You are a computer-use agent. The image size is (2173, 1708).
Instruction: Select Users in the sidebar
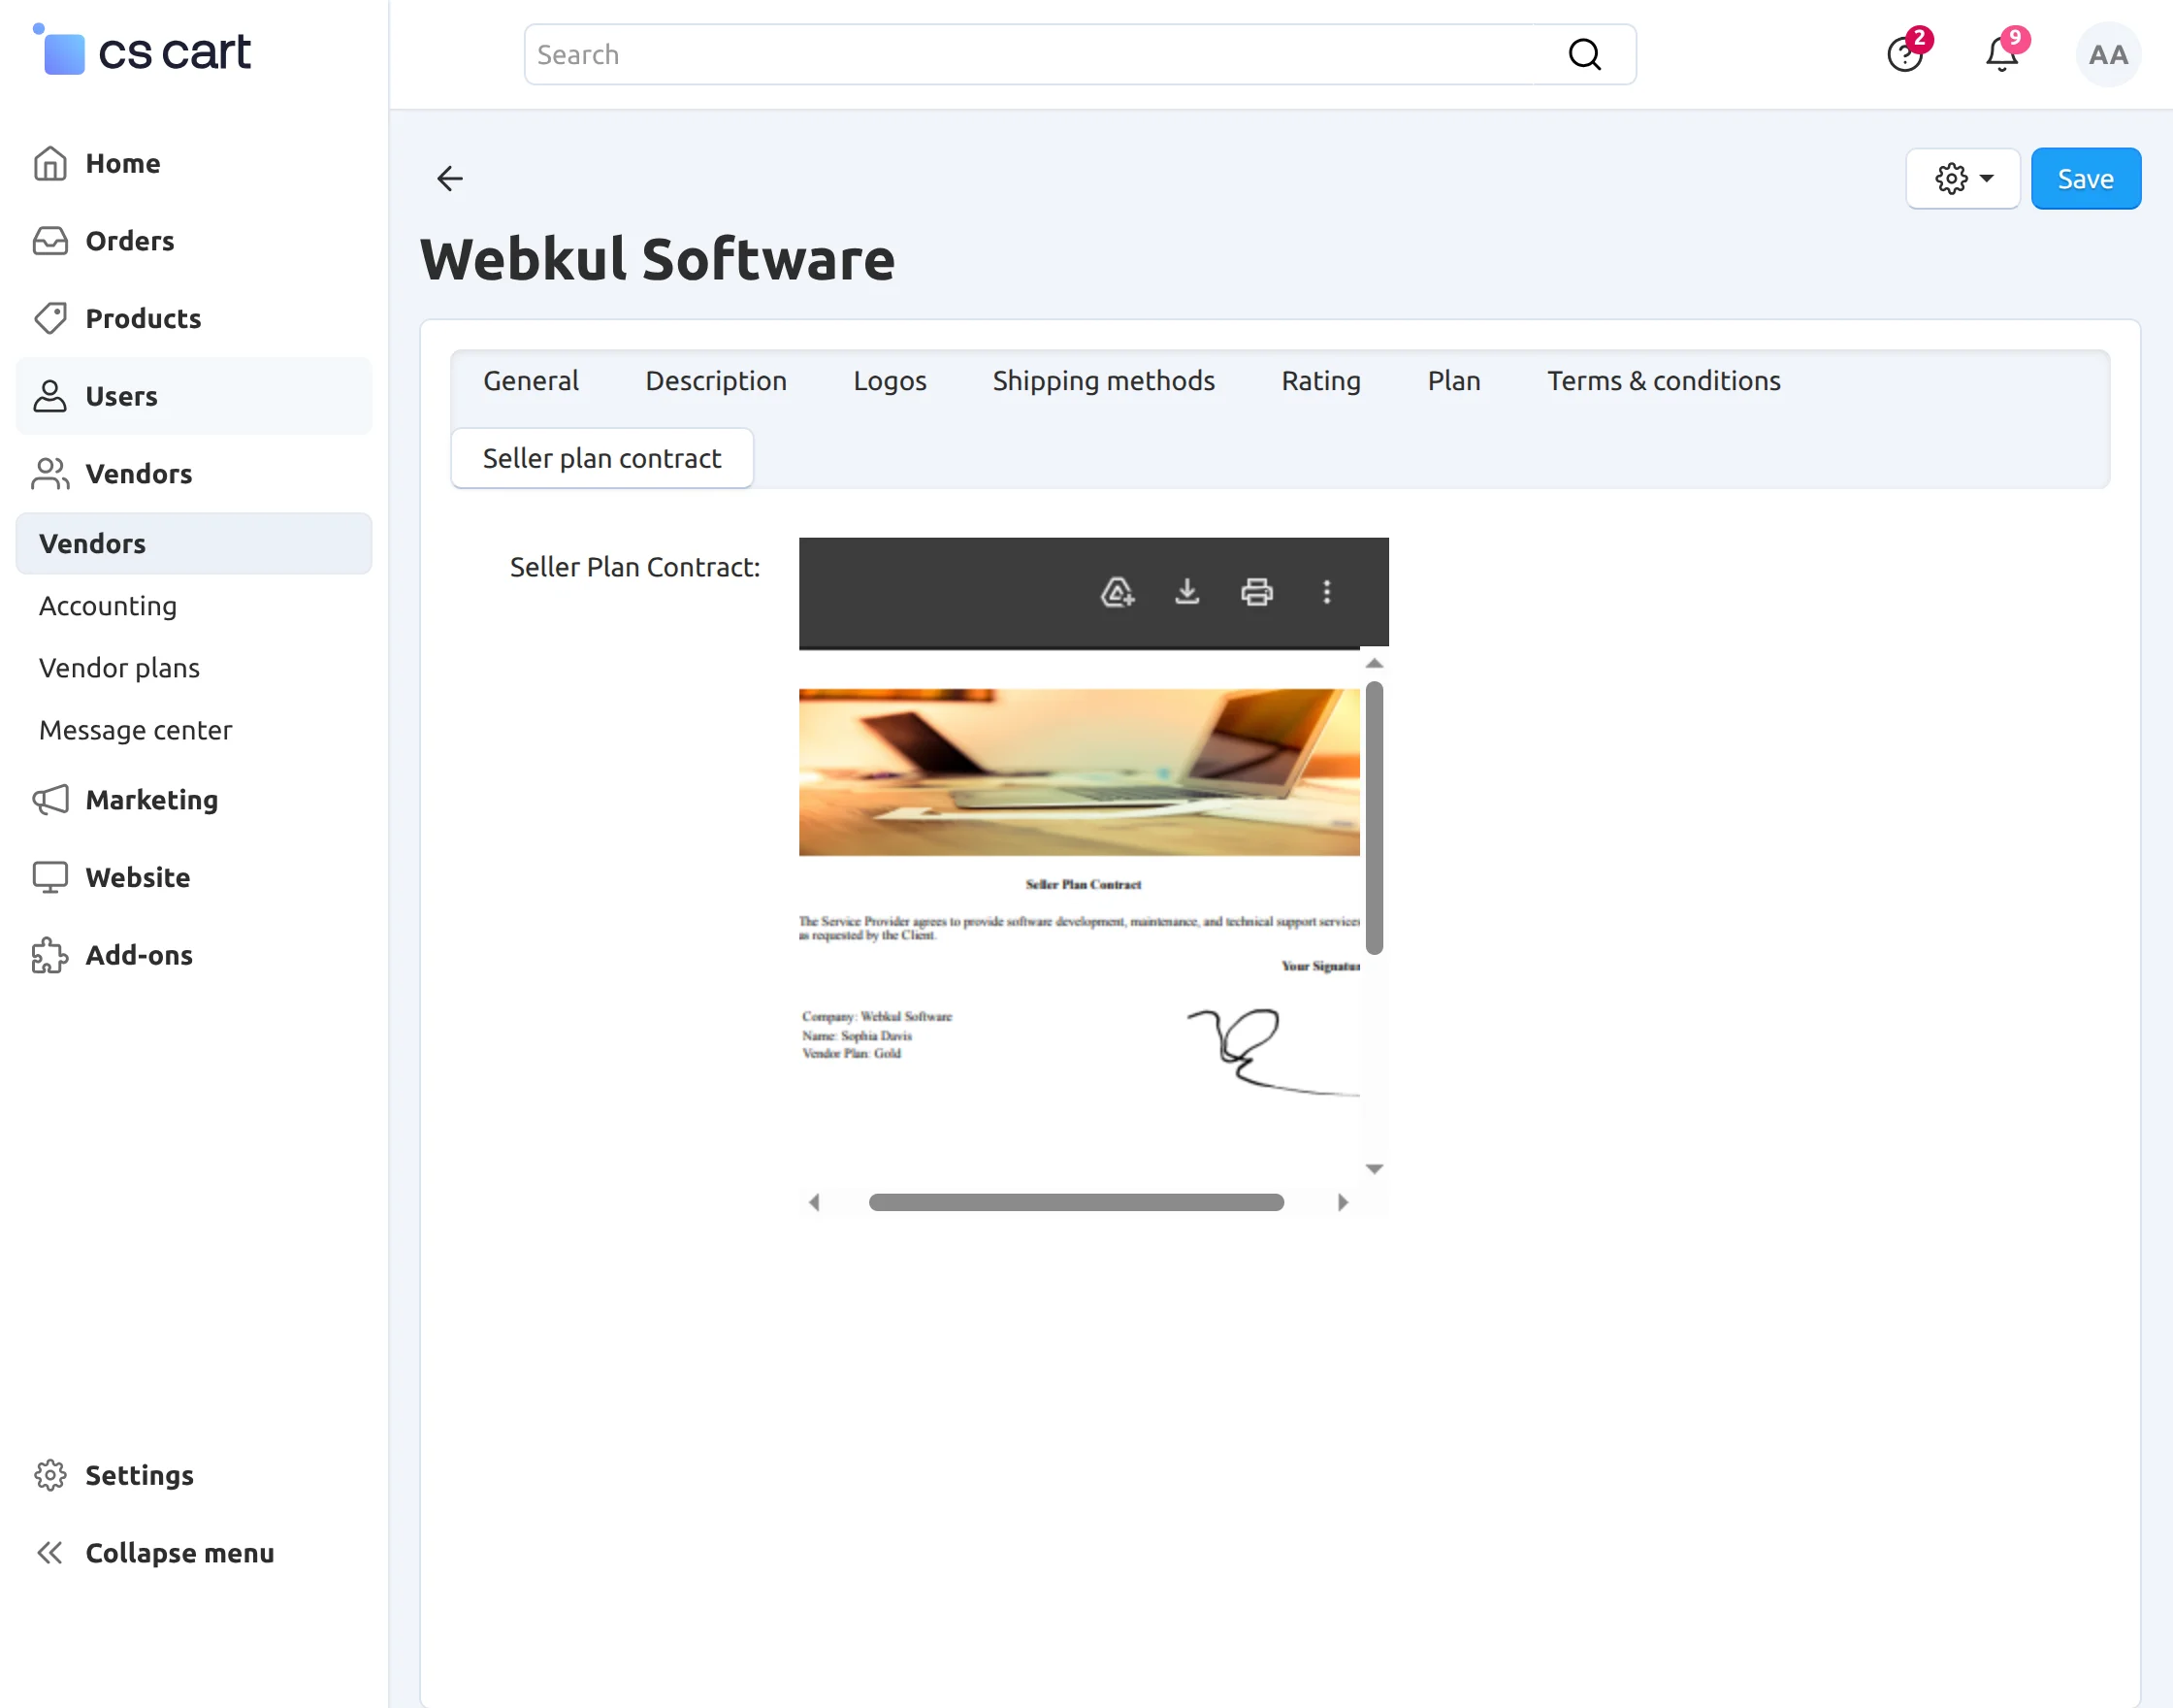click(x=194, y=396)
